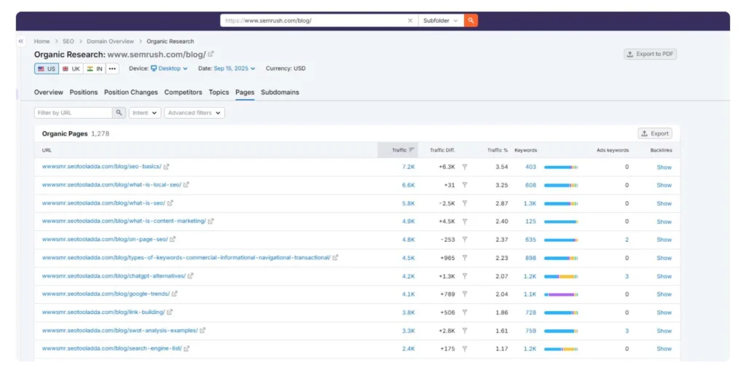The image size is (746, 373).
Task: Go to Domain Overview in the breadcrumb
Action: point(111,42)
